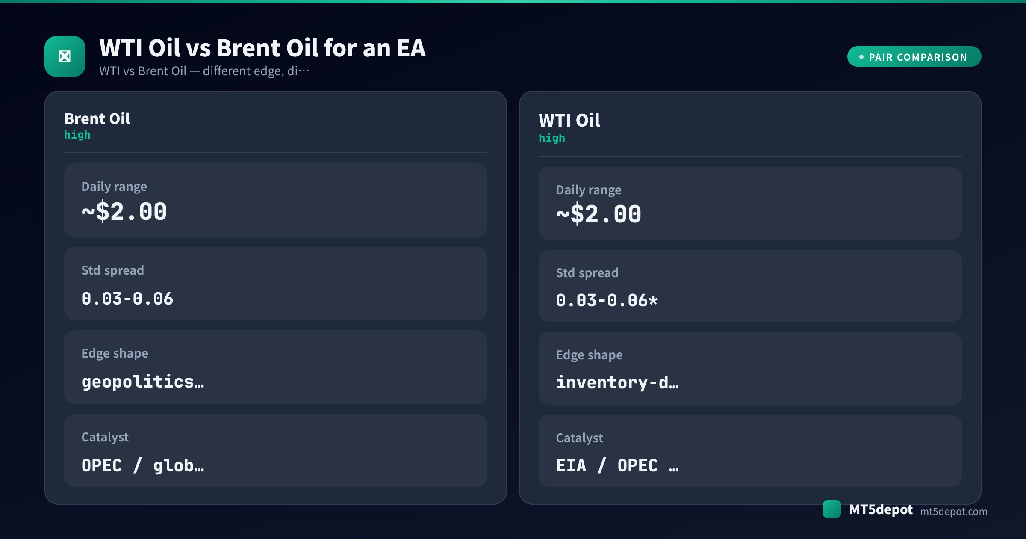Select the PAIR COMPARISON badge
Image resolution: width=1026 pixels, height=539 pixels.
point(914,56)
